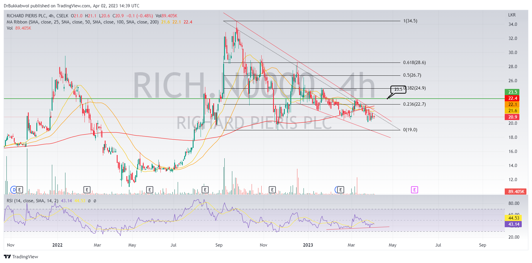
Task: Click the -0.1 (-0.48%) change value
Action: tap(140, 16)
